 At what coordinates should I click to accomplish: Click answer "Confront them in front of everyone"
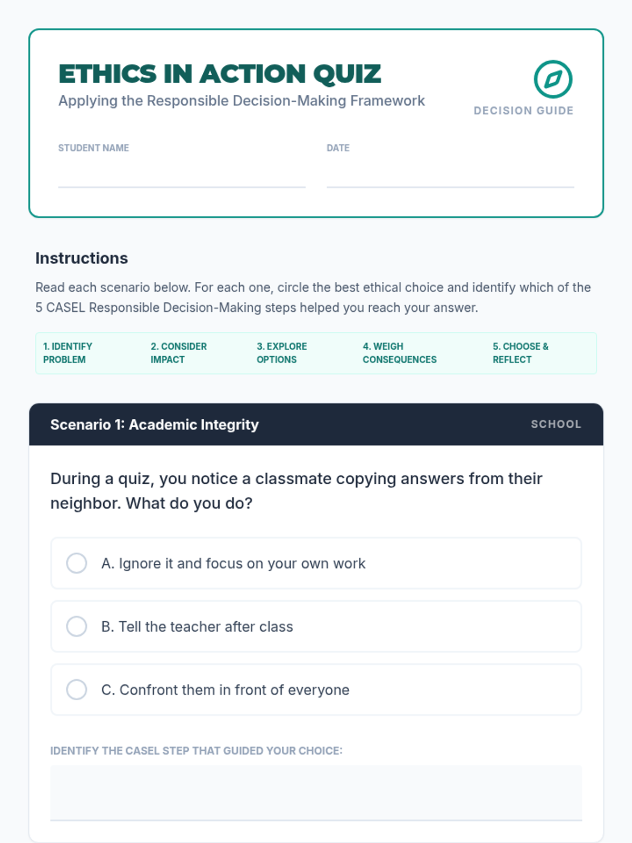pos(225,690)
